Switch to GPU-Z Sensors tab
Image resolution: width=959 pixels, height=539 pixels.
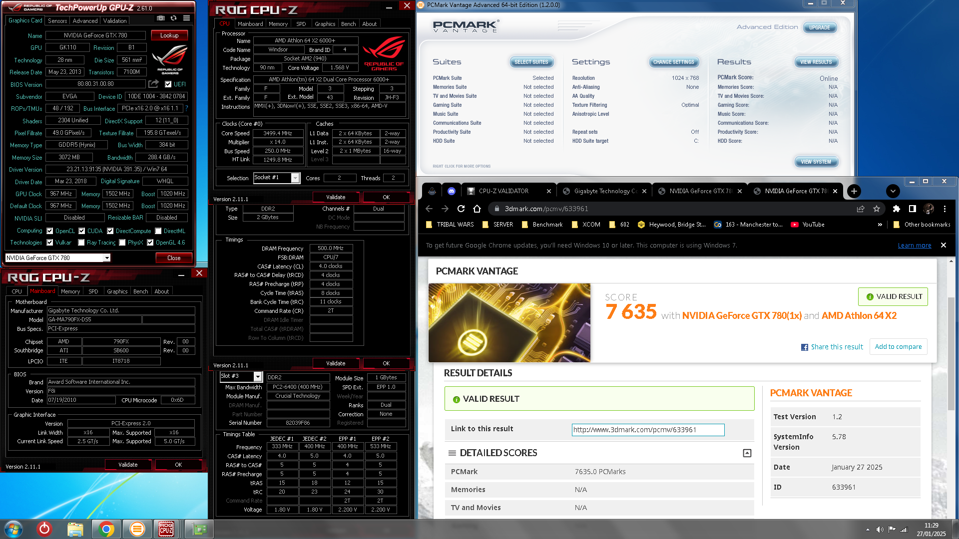click(x=57, y=21)
